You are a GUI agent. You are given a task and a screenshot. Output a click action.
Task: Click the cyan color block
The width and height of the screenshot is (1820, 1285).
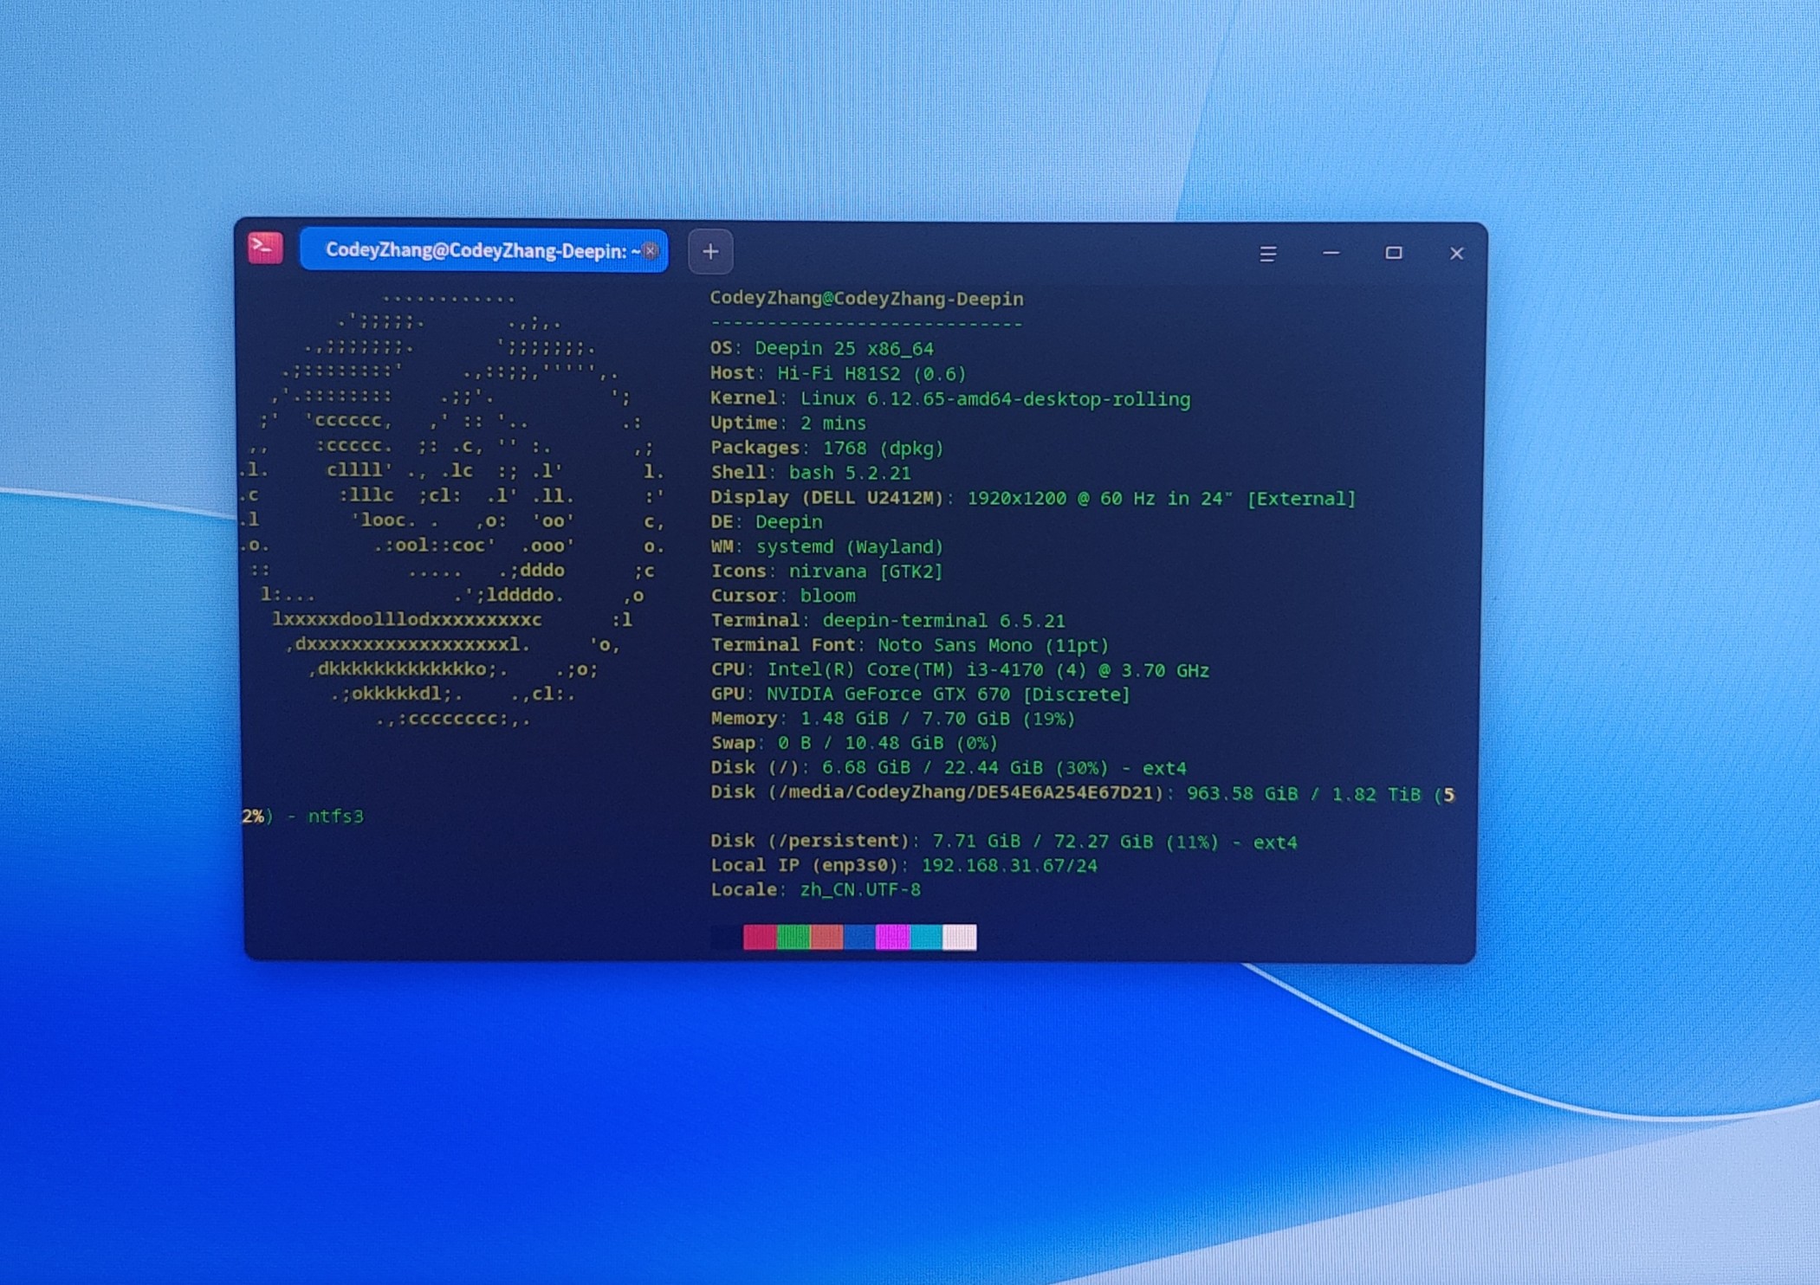(x=926, y=937)
